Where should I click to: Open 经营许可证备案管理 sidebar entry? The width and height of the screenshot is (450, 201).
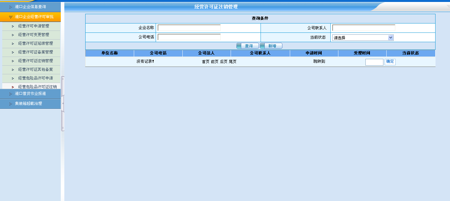point(35,52)
